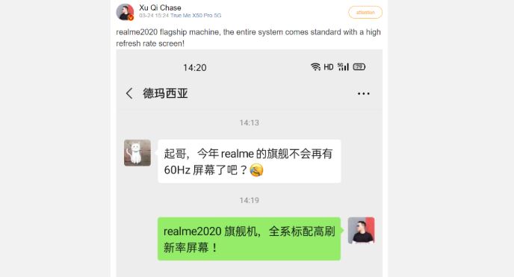Viewport: 514px width, 277px height.
Task: Tap the 14:19 timestamp label
Action: (x=249, y=200)
